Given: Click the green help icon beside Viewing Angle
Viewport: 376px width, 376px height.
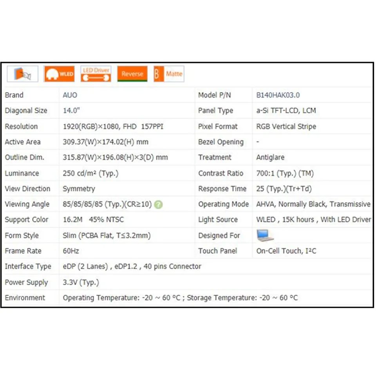Looking at the screenshot, I should 158,204.
